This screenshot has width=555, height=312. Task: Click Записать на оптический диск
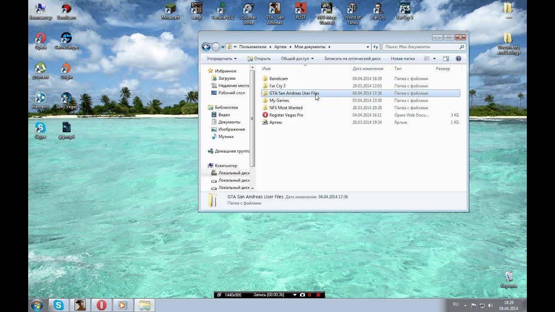[352, 58]
